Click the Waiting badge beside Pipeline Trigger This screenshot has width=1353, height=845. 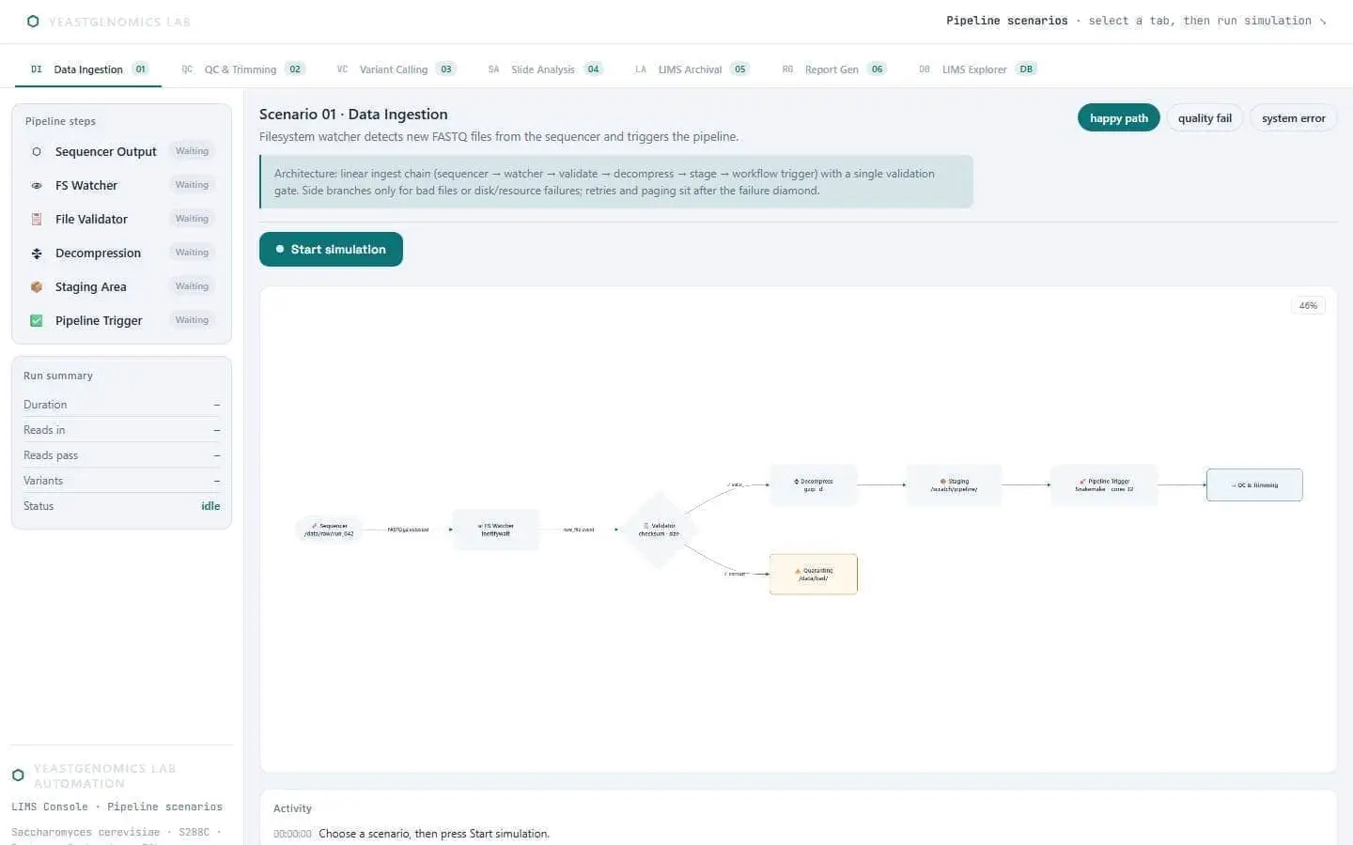tap(192, 320)
